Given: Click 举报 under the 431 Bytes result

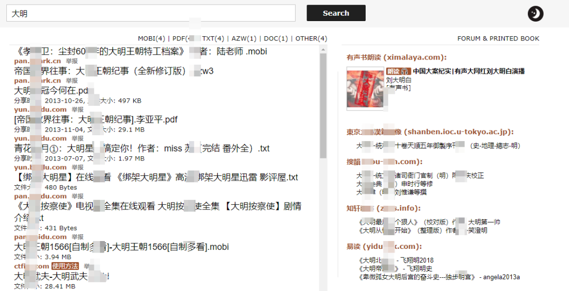Looking at the screenshot, I should pos(77,237).
